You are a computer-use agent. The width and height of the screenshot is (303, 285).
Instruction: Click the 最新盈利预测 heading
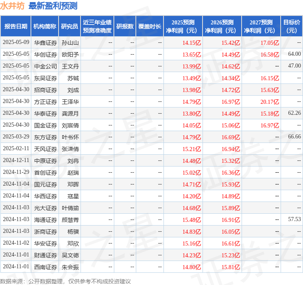click(53, 6)
